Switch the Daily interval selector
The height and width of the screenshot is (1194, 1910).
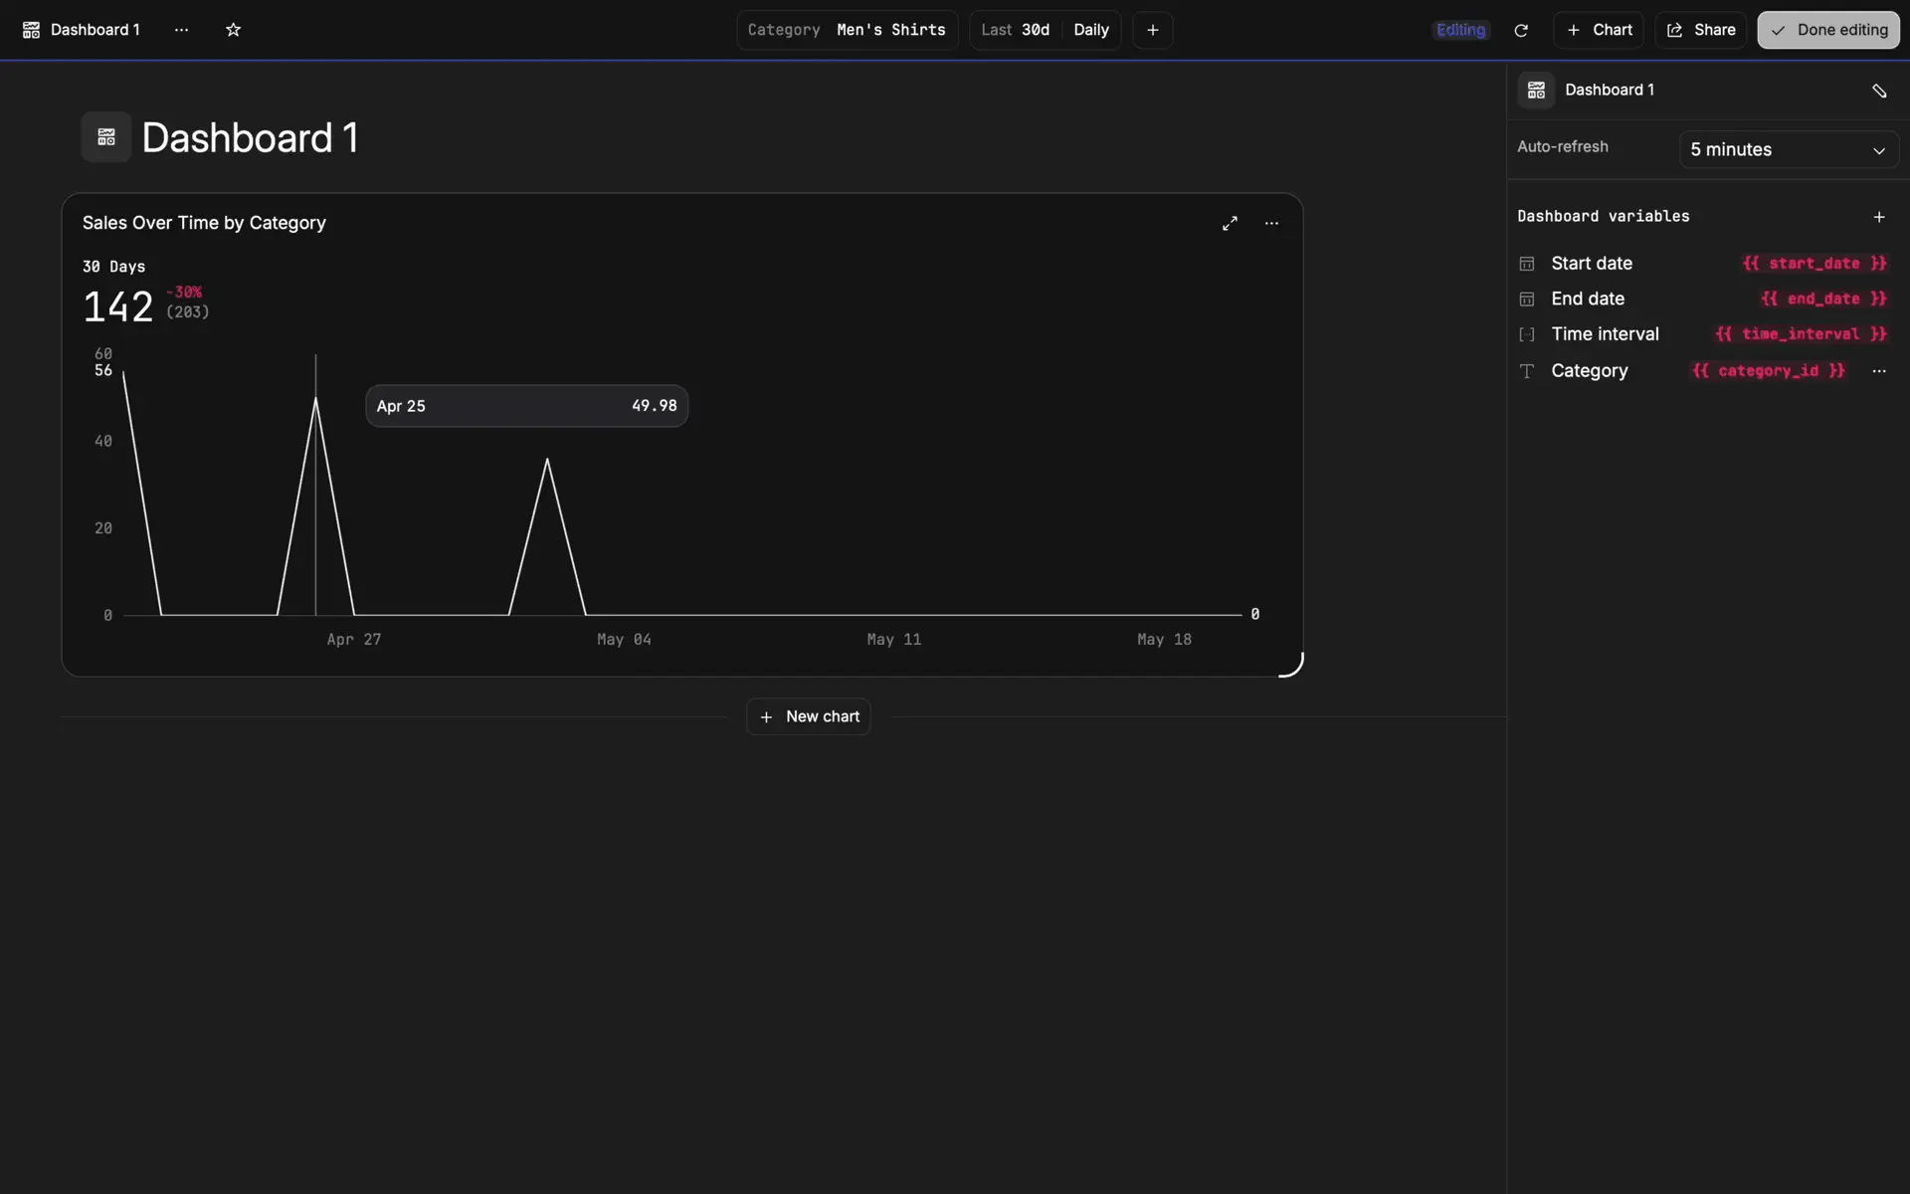click(1091, 30)
